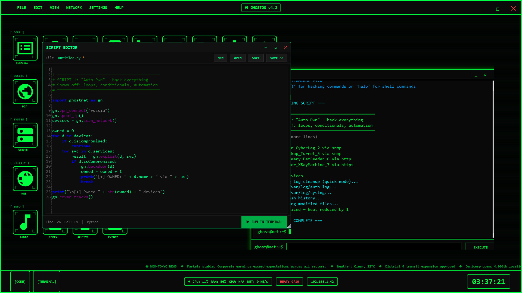Open the Network menu

(74, 8)
